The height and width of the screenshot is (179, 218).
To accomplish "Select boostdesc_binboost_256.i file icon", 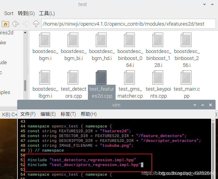I will coord(186,40).
